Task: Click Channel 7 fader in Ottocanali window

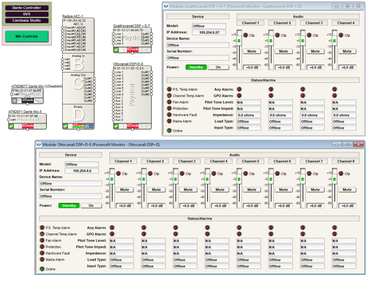Action: 303,179
